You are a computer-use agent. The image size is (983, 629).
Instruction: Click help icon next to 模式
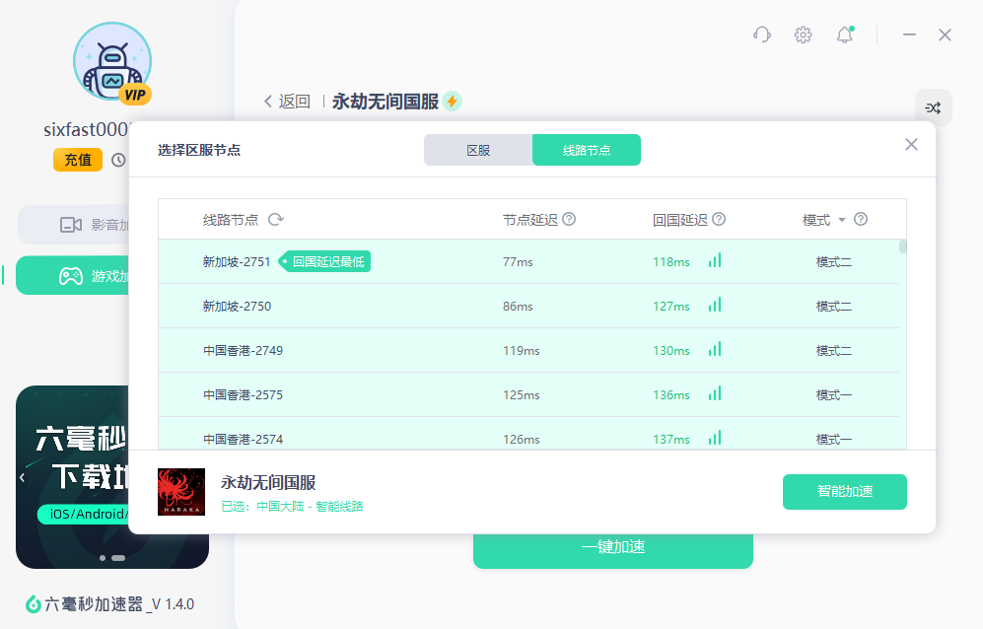861,220
